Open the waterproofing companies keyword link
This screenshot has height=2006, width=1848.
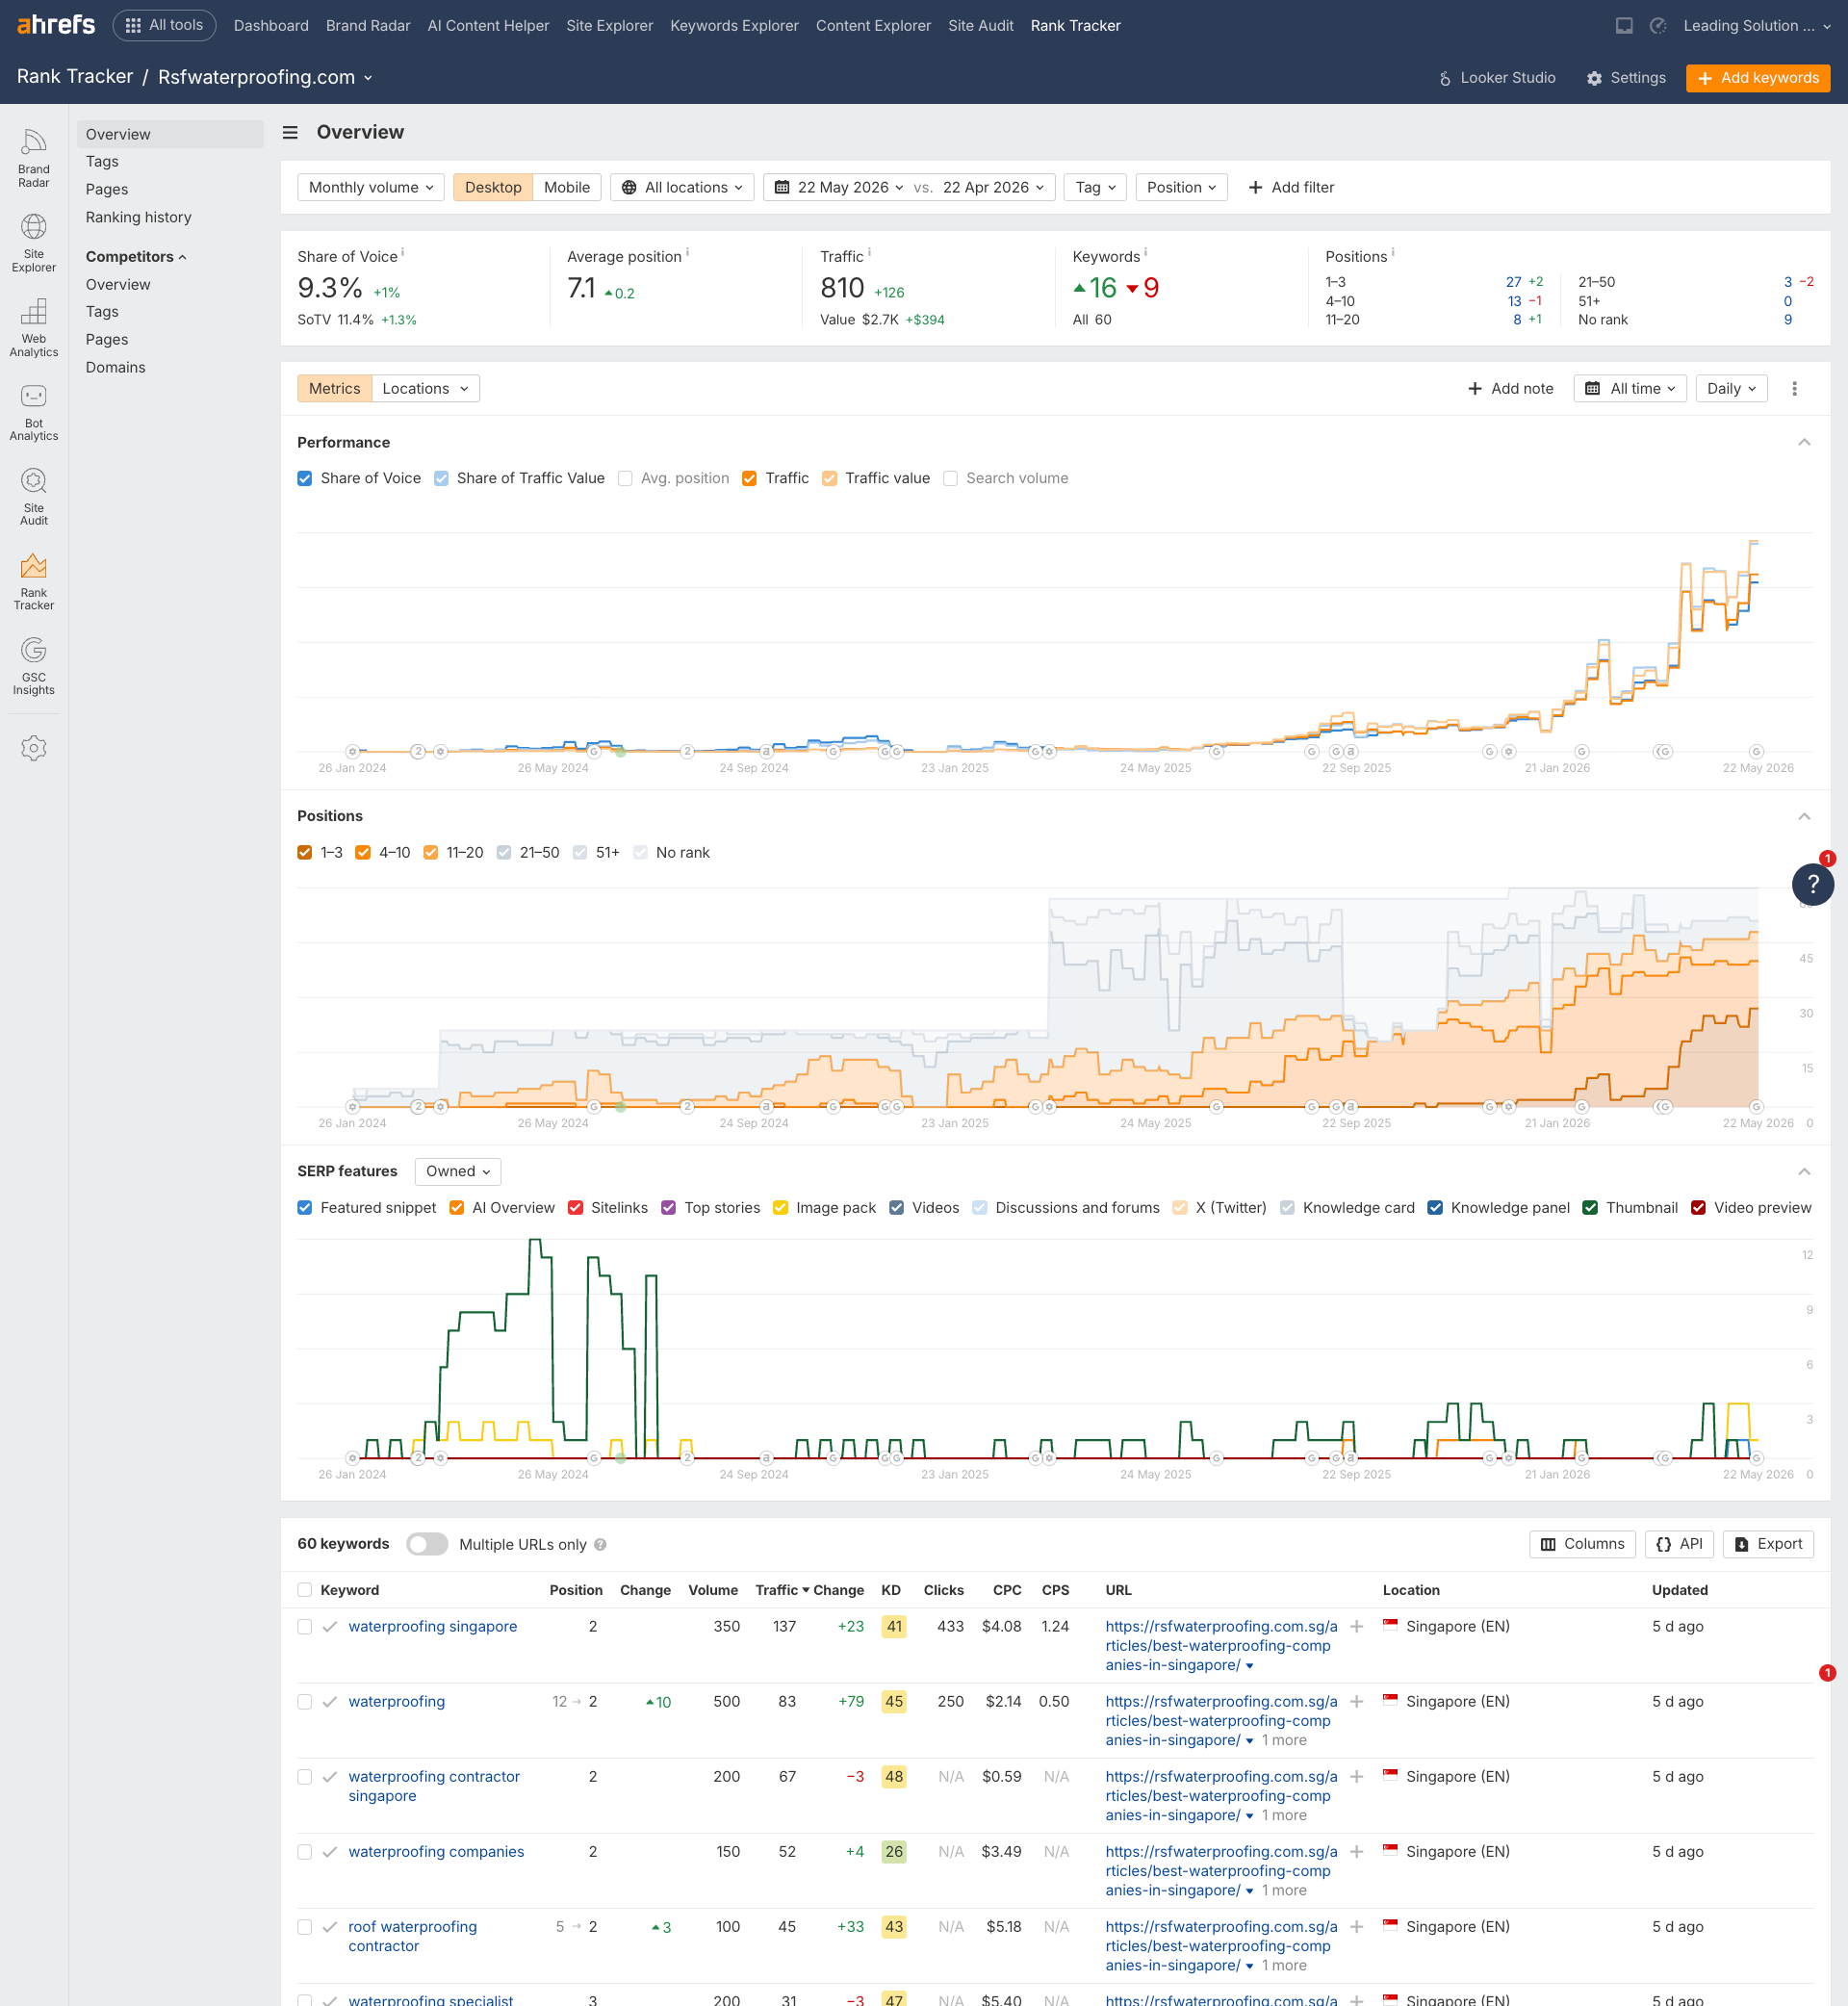click(436, 1851)
